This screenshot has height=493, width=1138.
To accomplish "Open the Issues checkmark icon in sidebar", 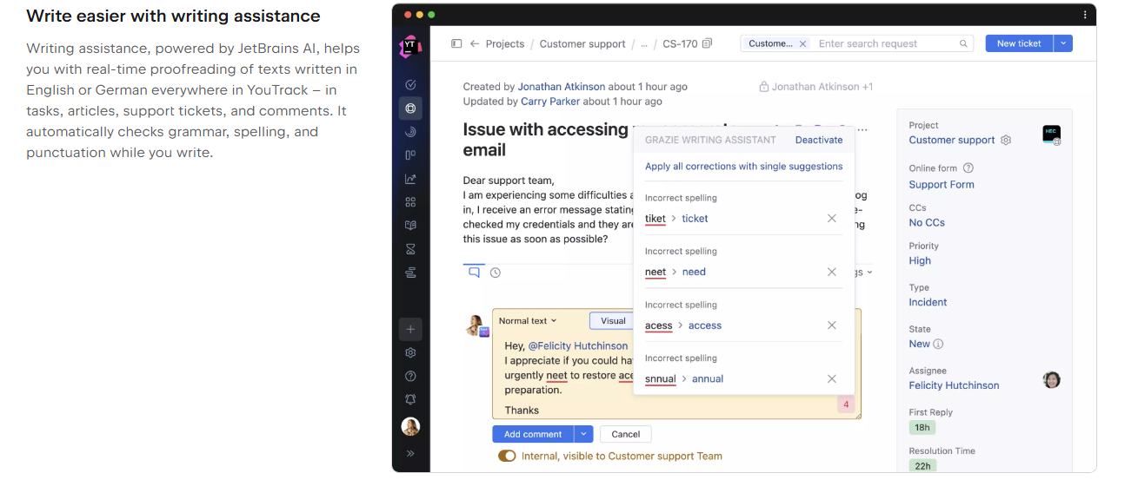I will pyautogui.click(x=410, y=85).
